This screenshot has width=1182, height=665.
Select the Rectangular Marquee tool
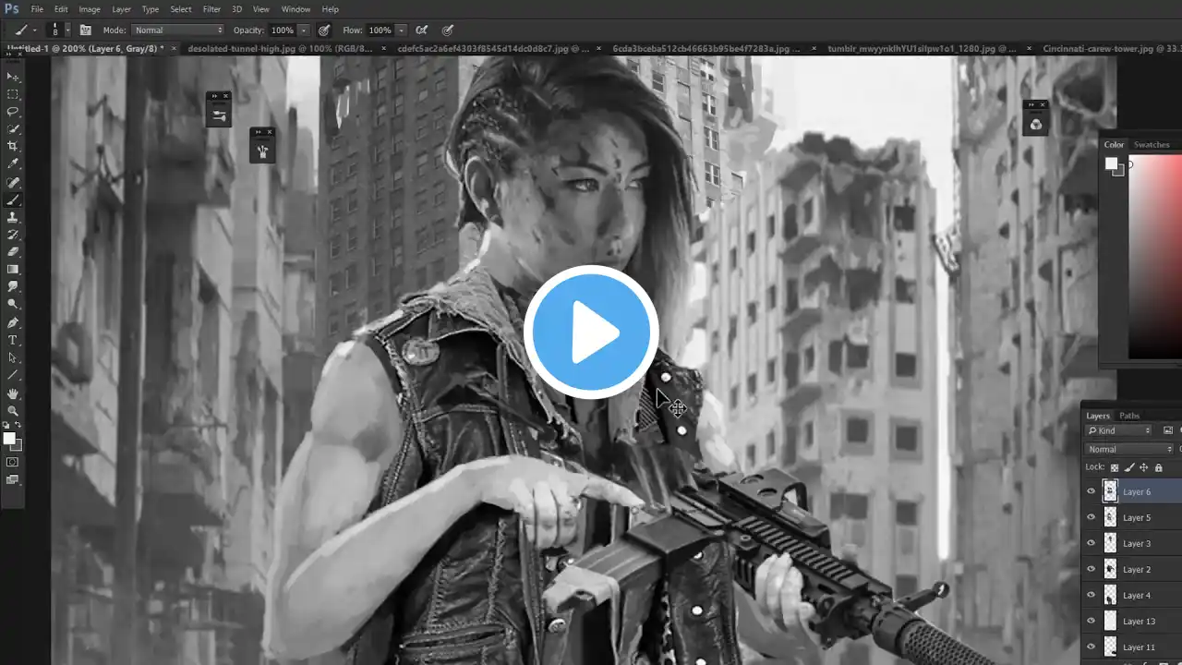pos(13,94)
